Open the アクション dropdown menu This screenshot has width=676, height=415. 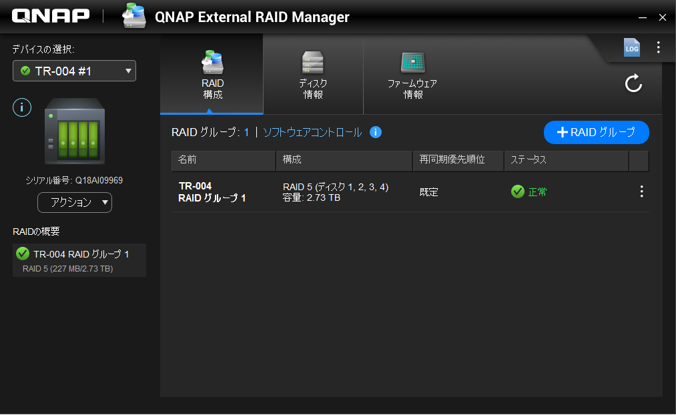click(75, 202)
